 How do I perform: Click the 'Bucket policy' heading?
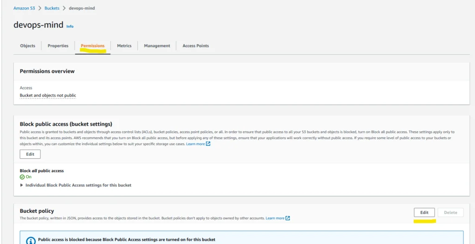click(x=37, y=211)
